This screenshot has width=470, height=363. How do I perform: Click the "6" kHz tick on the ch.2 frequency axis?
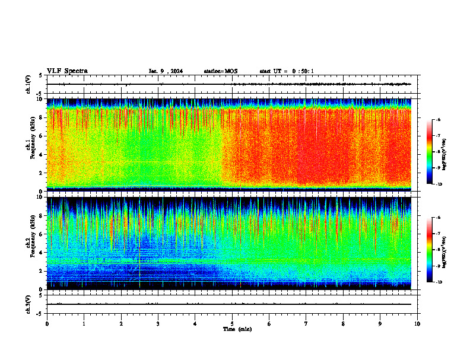pos(42,234)
